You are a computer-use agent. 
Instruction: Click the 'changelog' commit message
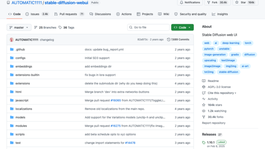[47, 40]
